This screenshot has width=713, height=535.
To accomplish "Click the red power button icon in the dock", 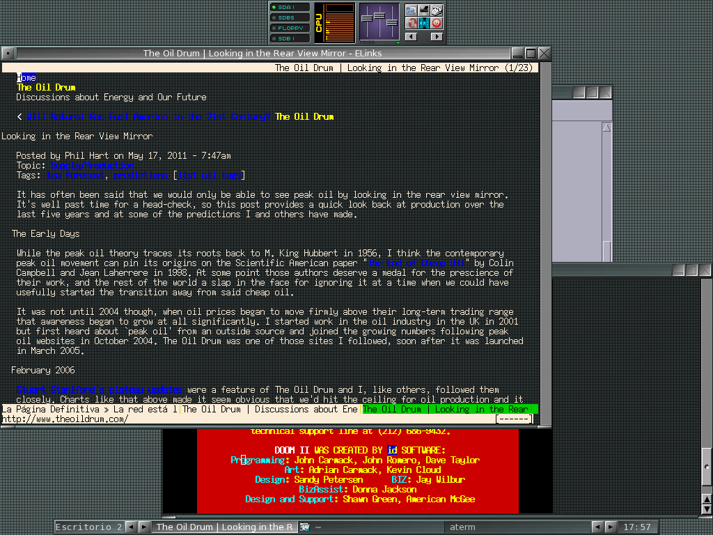I will [x=437, y=23].
